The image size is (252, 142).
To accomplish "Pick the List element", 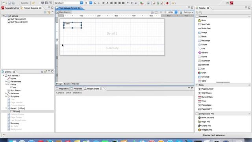I will click(201, 69).
